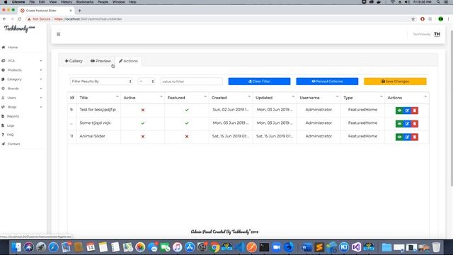Toggle the Active status for 'Test for teskjlpdjfip'
The height and width of the screenshot is (255, 453).
click(x=143, y=110)
